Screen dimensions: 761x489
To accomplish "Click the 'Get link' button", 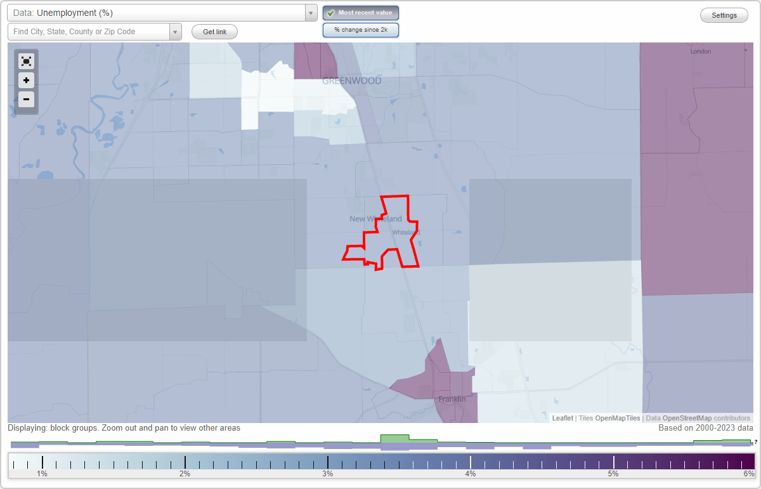I will (214, 32).
